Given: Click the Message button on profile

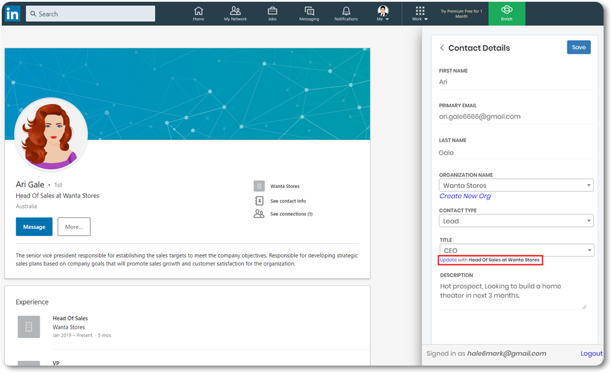Looking at the screenshot, I should point(34,227).
